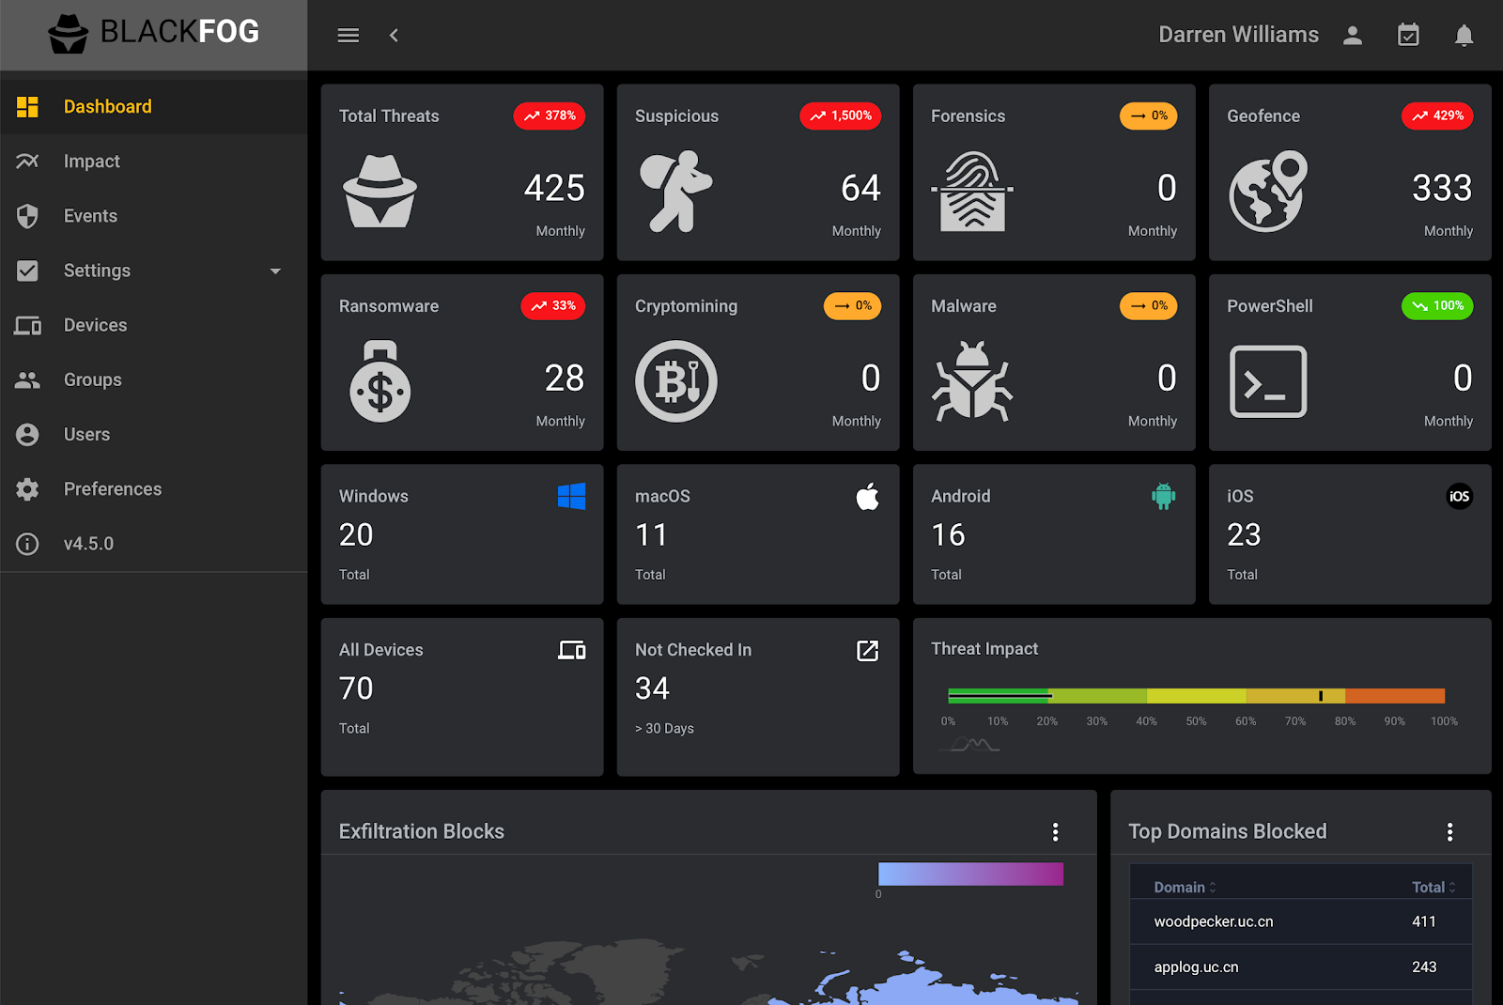Click the Darren Williams username
This screenshot has width=1503, height=1005.
click(x=1238, y=35)
